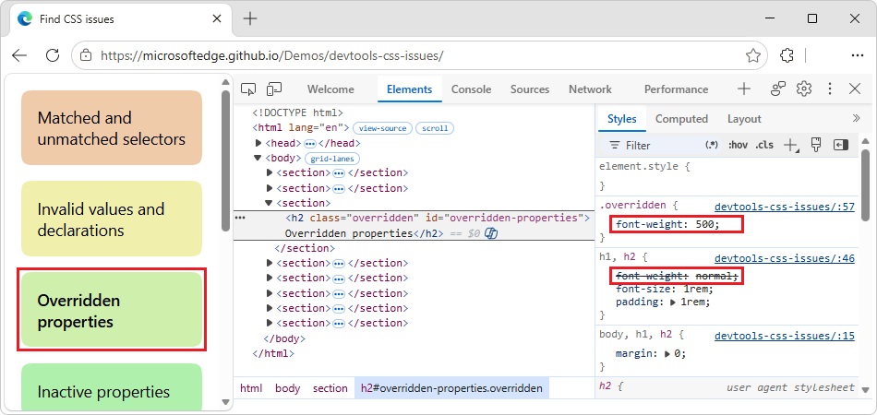Reload the page
Viewport: 877px width, 415px height.
[53, 55]
